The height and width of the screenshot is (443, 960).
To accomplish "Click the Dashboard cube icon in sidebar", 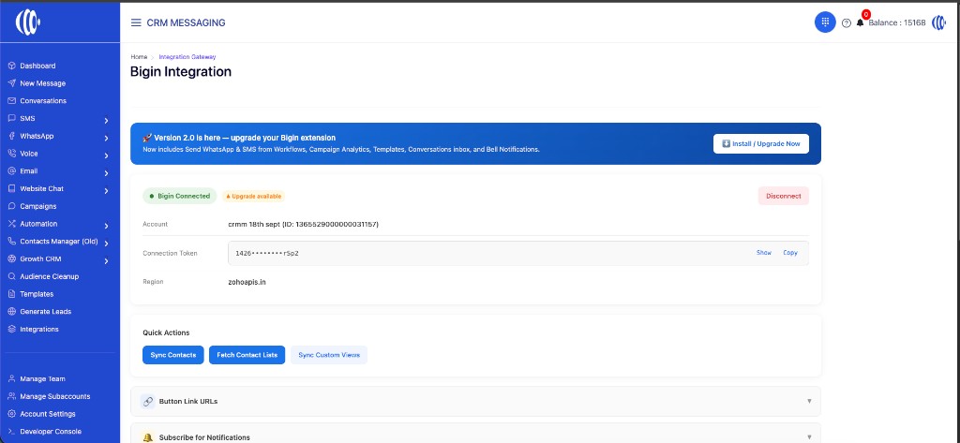I will [11, 66].
